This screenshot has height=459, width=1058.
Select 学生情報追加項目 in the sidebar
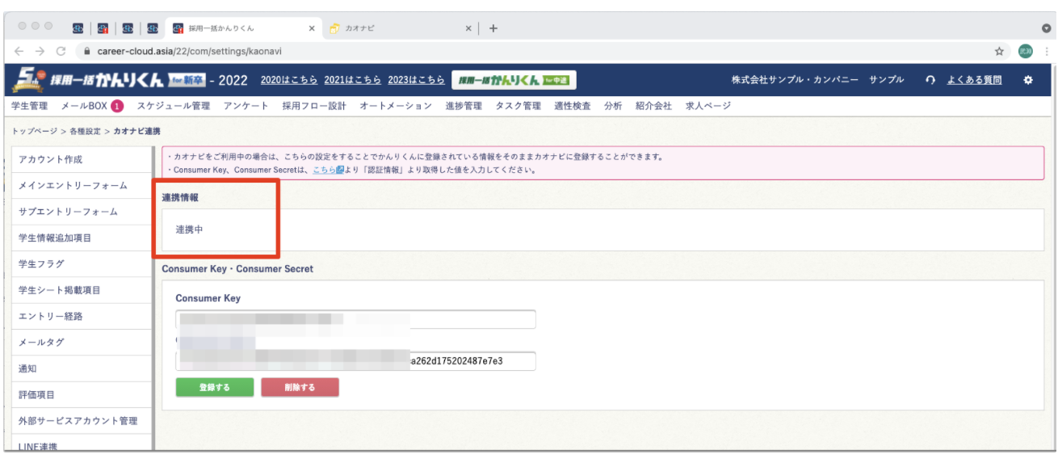point(82,238)
